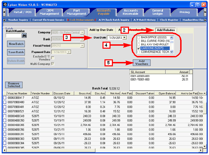Open A/P Check Batch Inquiry submenu item
The height and width of the screenshot is (155, 209).
coord(114,20)
